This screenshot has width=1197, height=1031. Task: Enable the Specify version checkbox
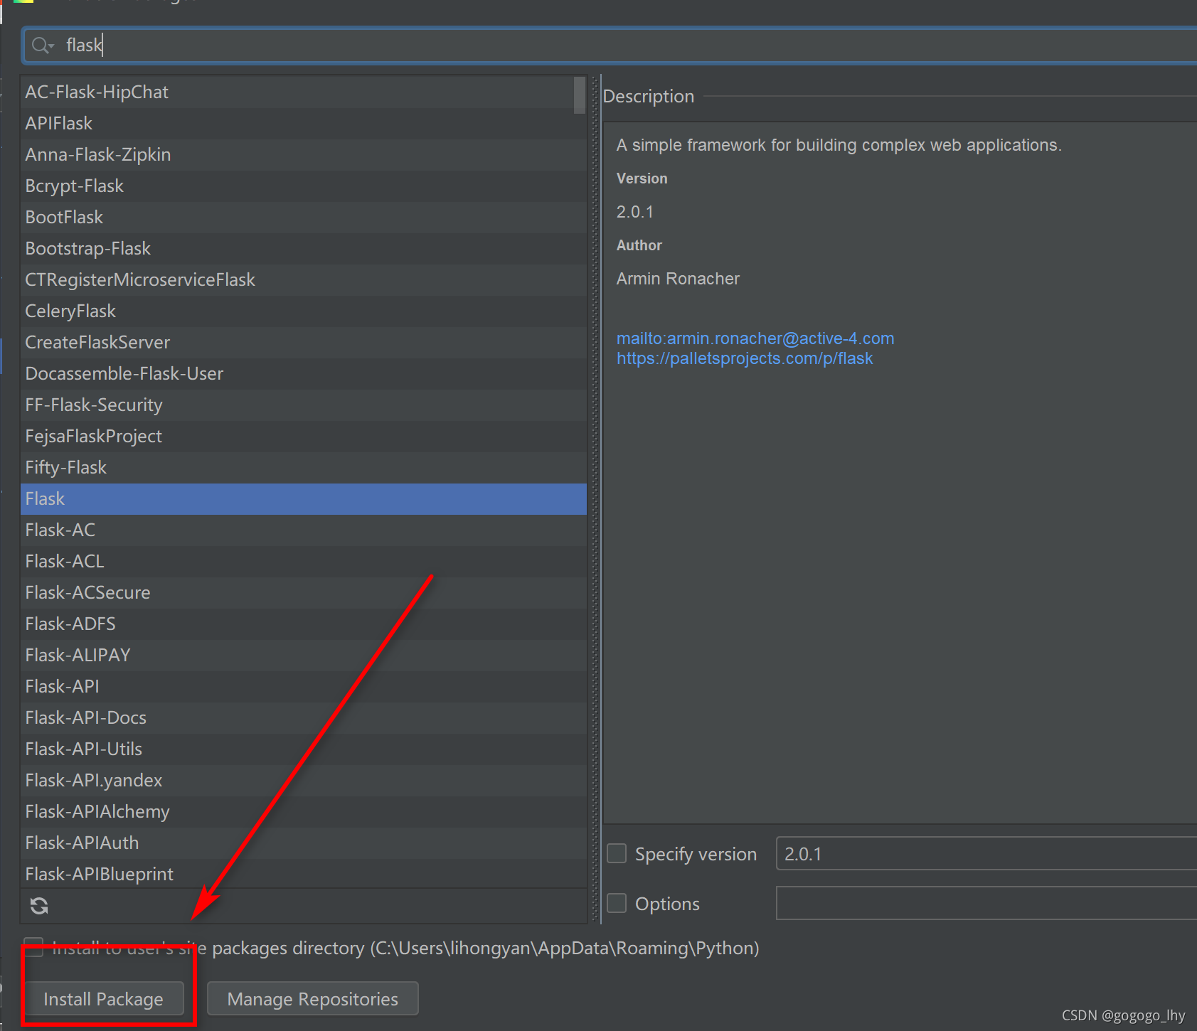[x=616, y=853]
